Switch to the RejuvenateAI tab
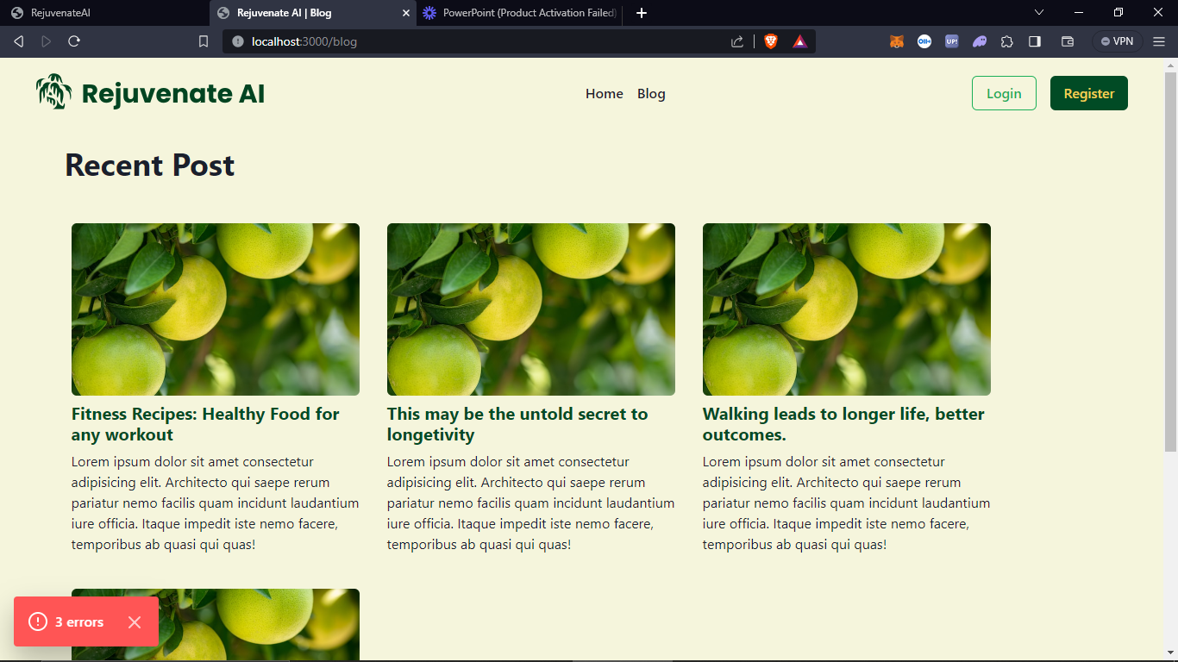The image size is (1178, 662). click(x=103, y=13)
